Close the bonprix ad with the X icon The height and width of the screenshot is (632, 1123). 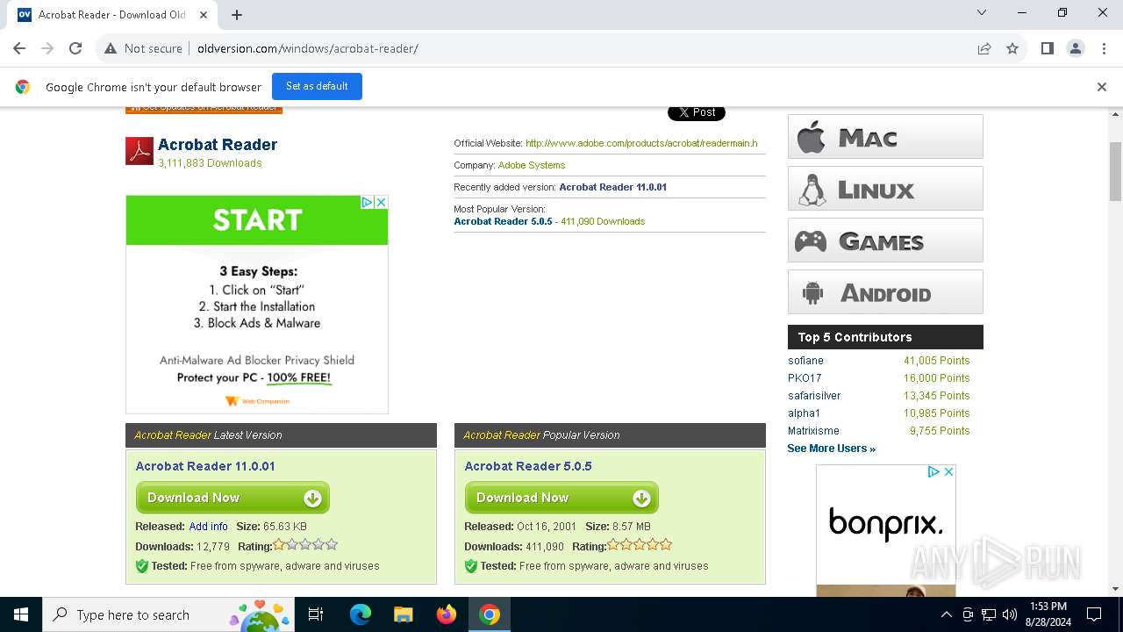pyautogui.click(x=948, y=471)
